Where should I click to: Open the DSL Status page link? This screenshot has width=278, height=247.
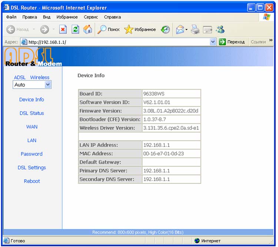pos(32,113)
